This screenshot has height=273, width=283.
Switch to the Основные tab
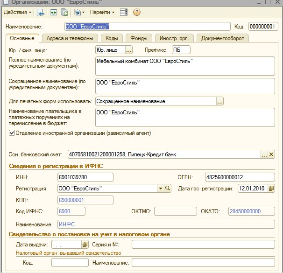click(22, 38)
